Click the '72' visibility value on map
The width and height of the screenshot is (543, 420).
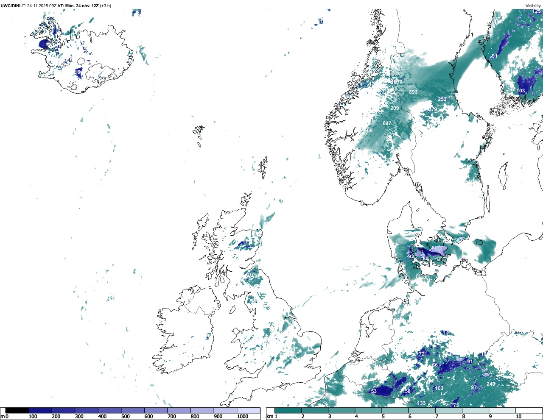[x=422, y=354]
